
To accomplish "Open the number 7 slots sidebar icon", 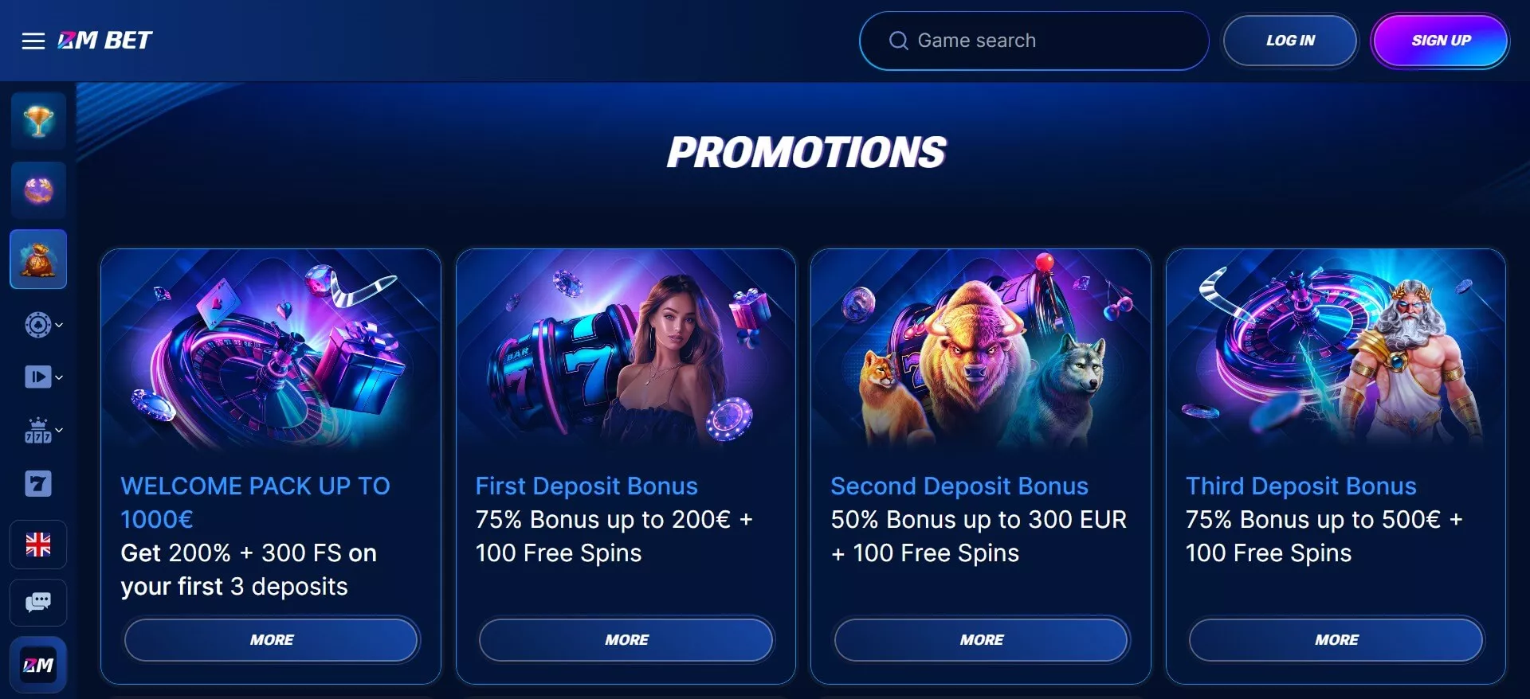I will 38,483.
